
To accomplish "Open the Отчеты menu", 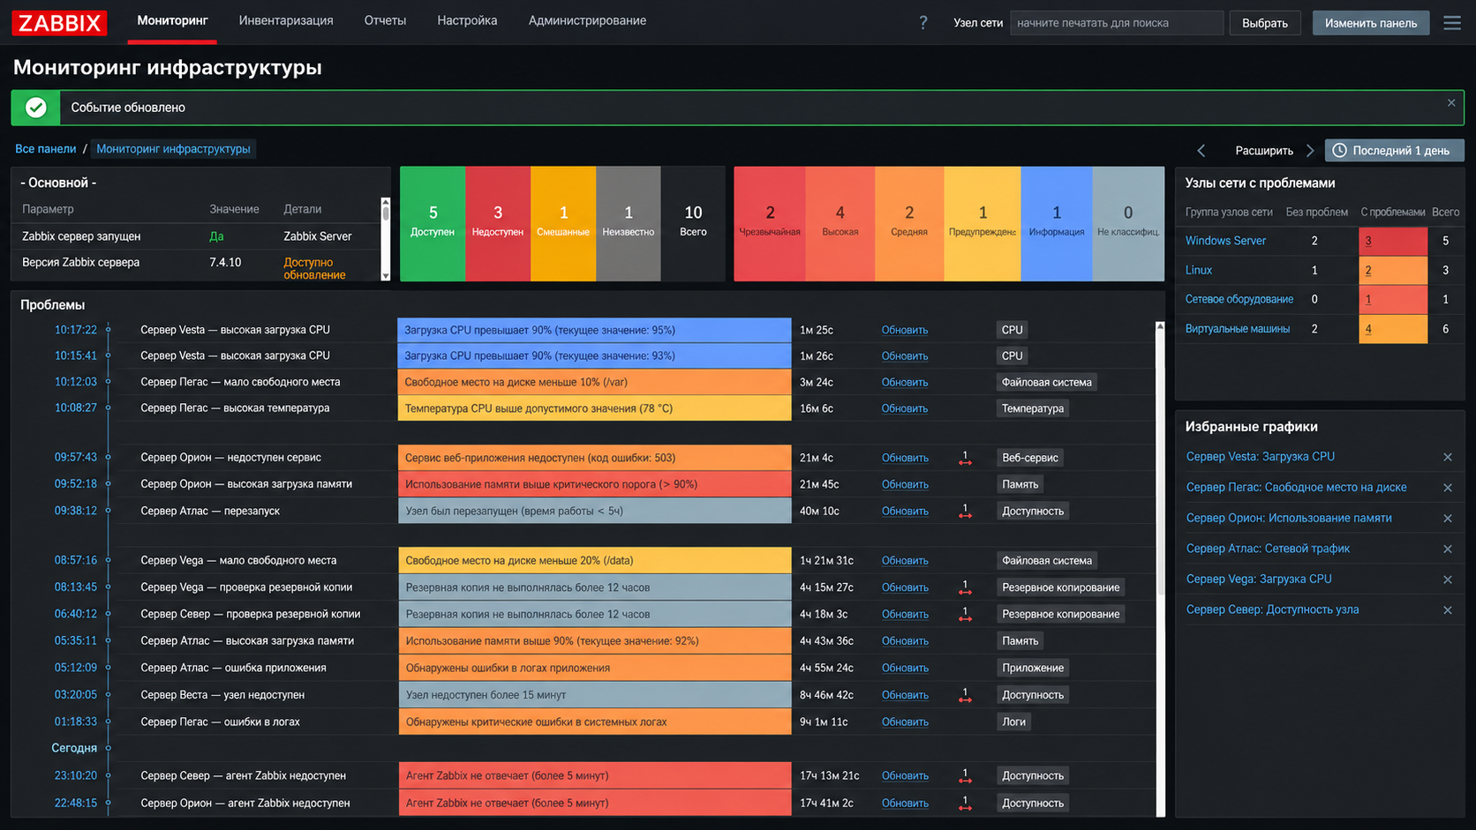I will (x=385, y=20).
